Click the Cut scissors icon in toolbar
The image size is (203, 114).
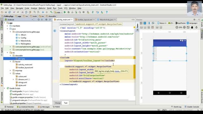[x=23, y=12]
